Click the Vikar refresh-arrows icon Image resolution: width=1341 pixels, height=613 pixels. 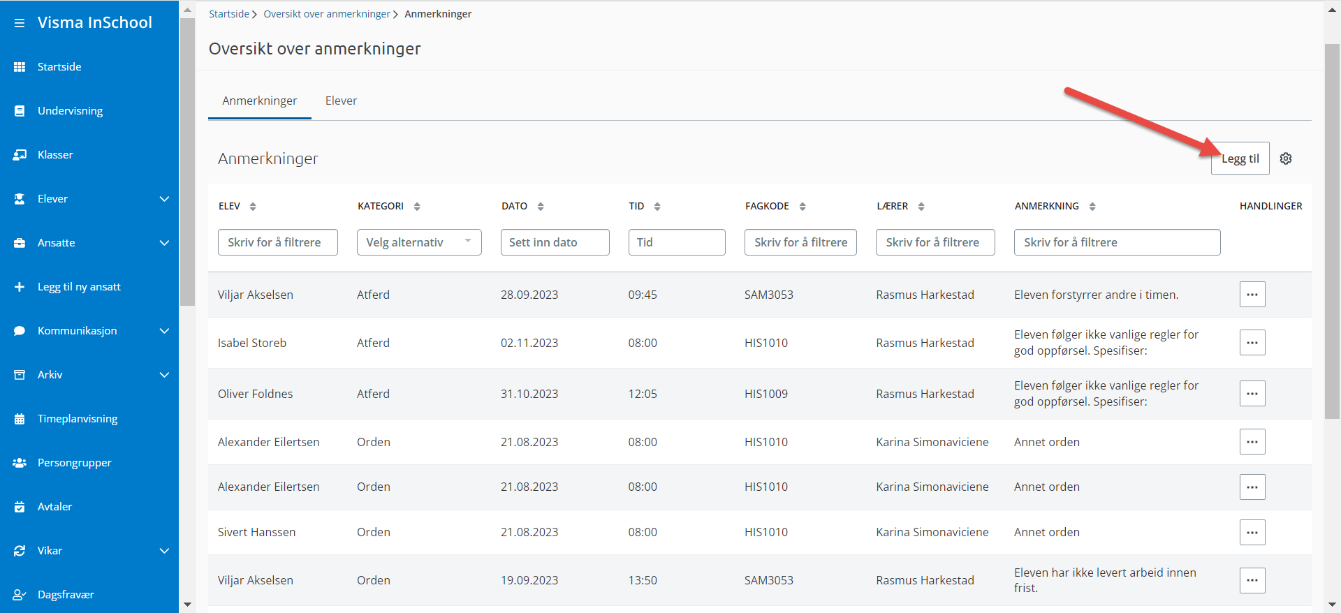(x=20, y=551)
